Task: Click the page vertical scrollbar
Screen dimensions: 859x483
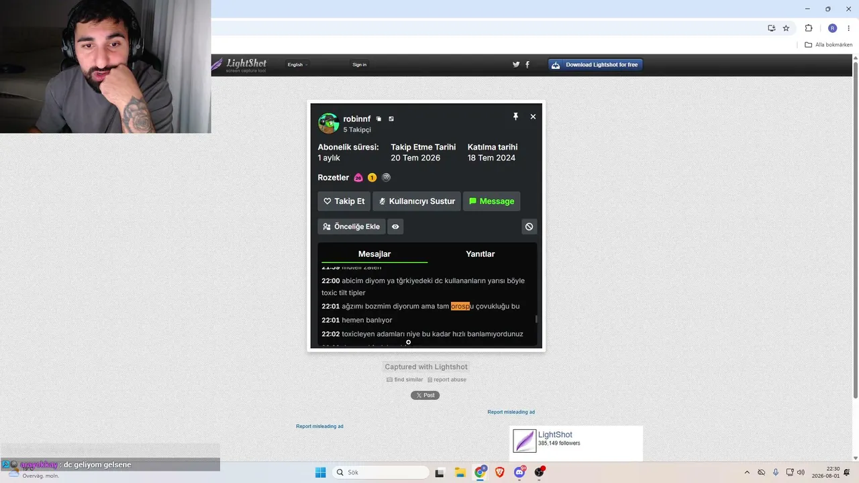Action: [x=856, y=228]
